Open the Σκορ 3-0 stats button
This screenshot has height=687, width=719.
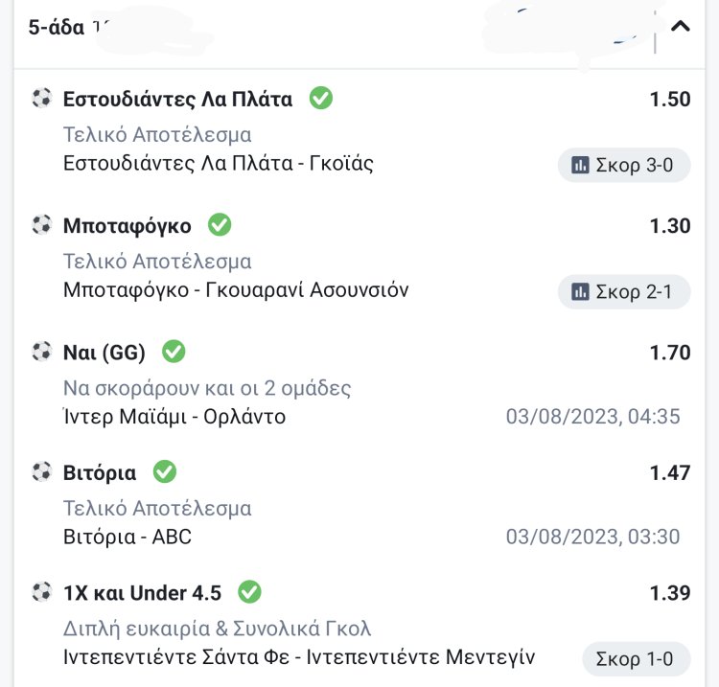point(623,165)
